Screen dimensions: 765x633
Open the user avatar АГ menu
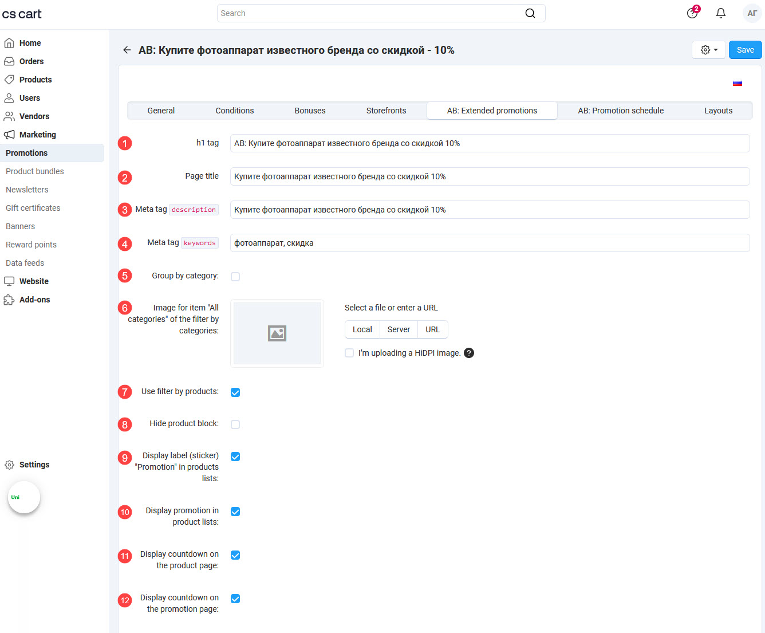click(752, 13)
